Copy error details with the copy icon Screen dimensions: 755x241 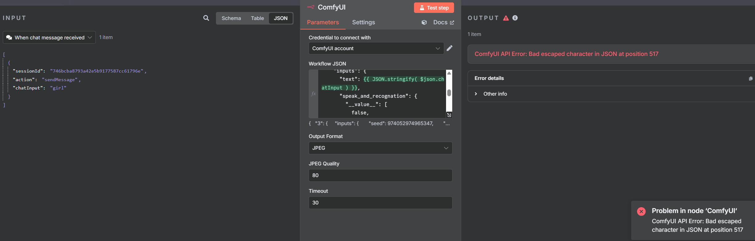pyautogui.click(x=751, y=78)
